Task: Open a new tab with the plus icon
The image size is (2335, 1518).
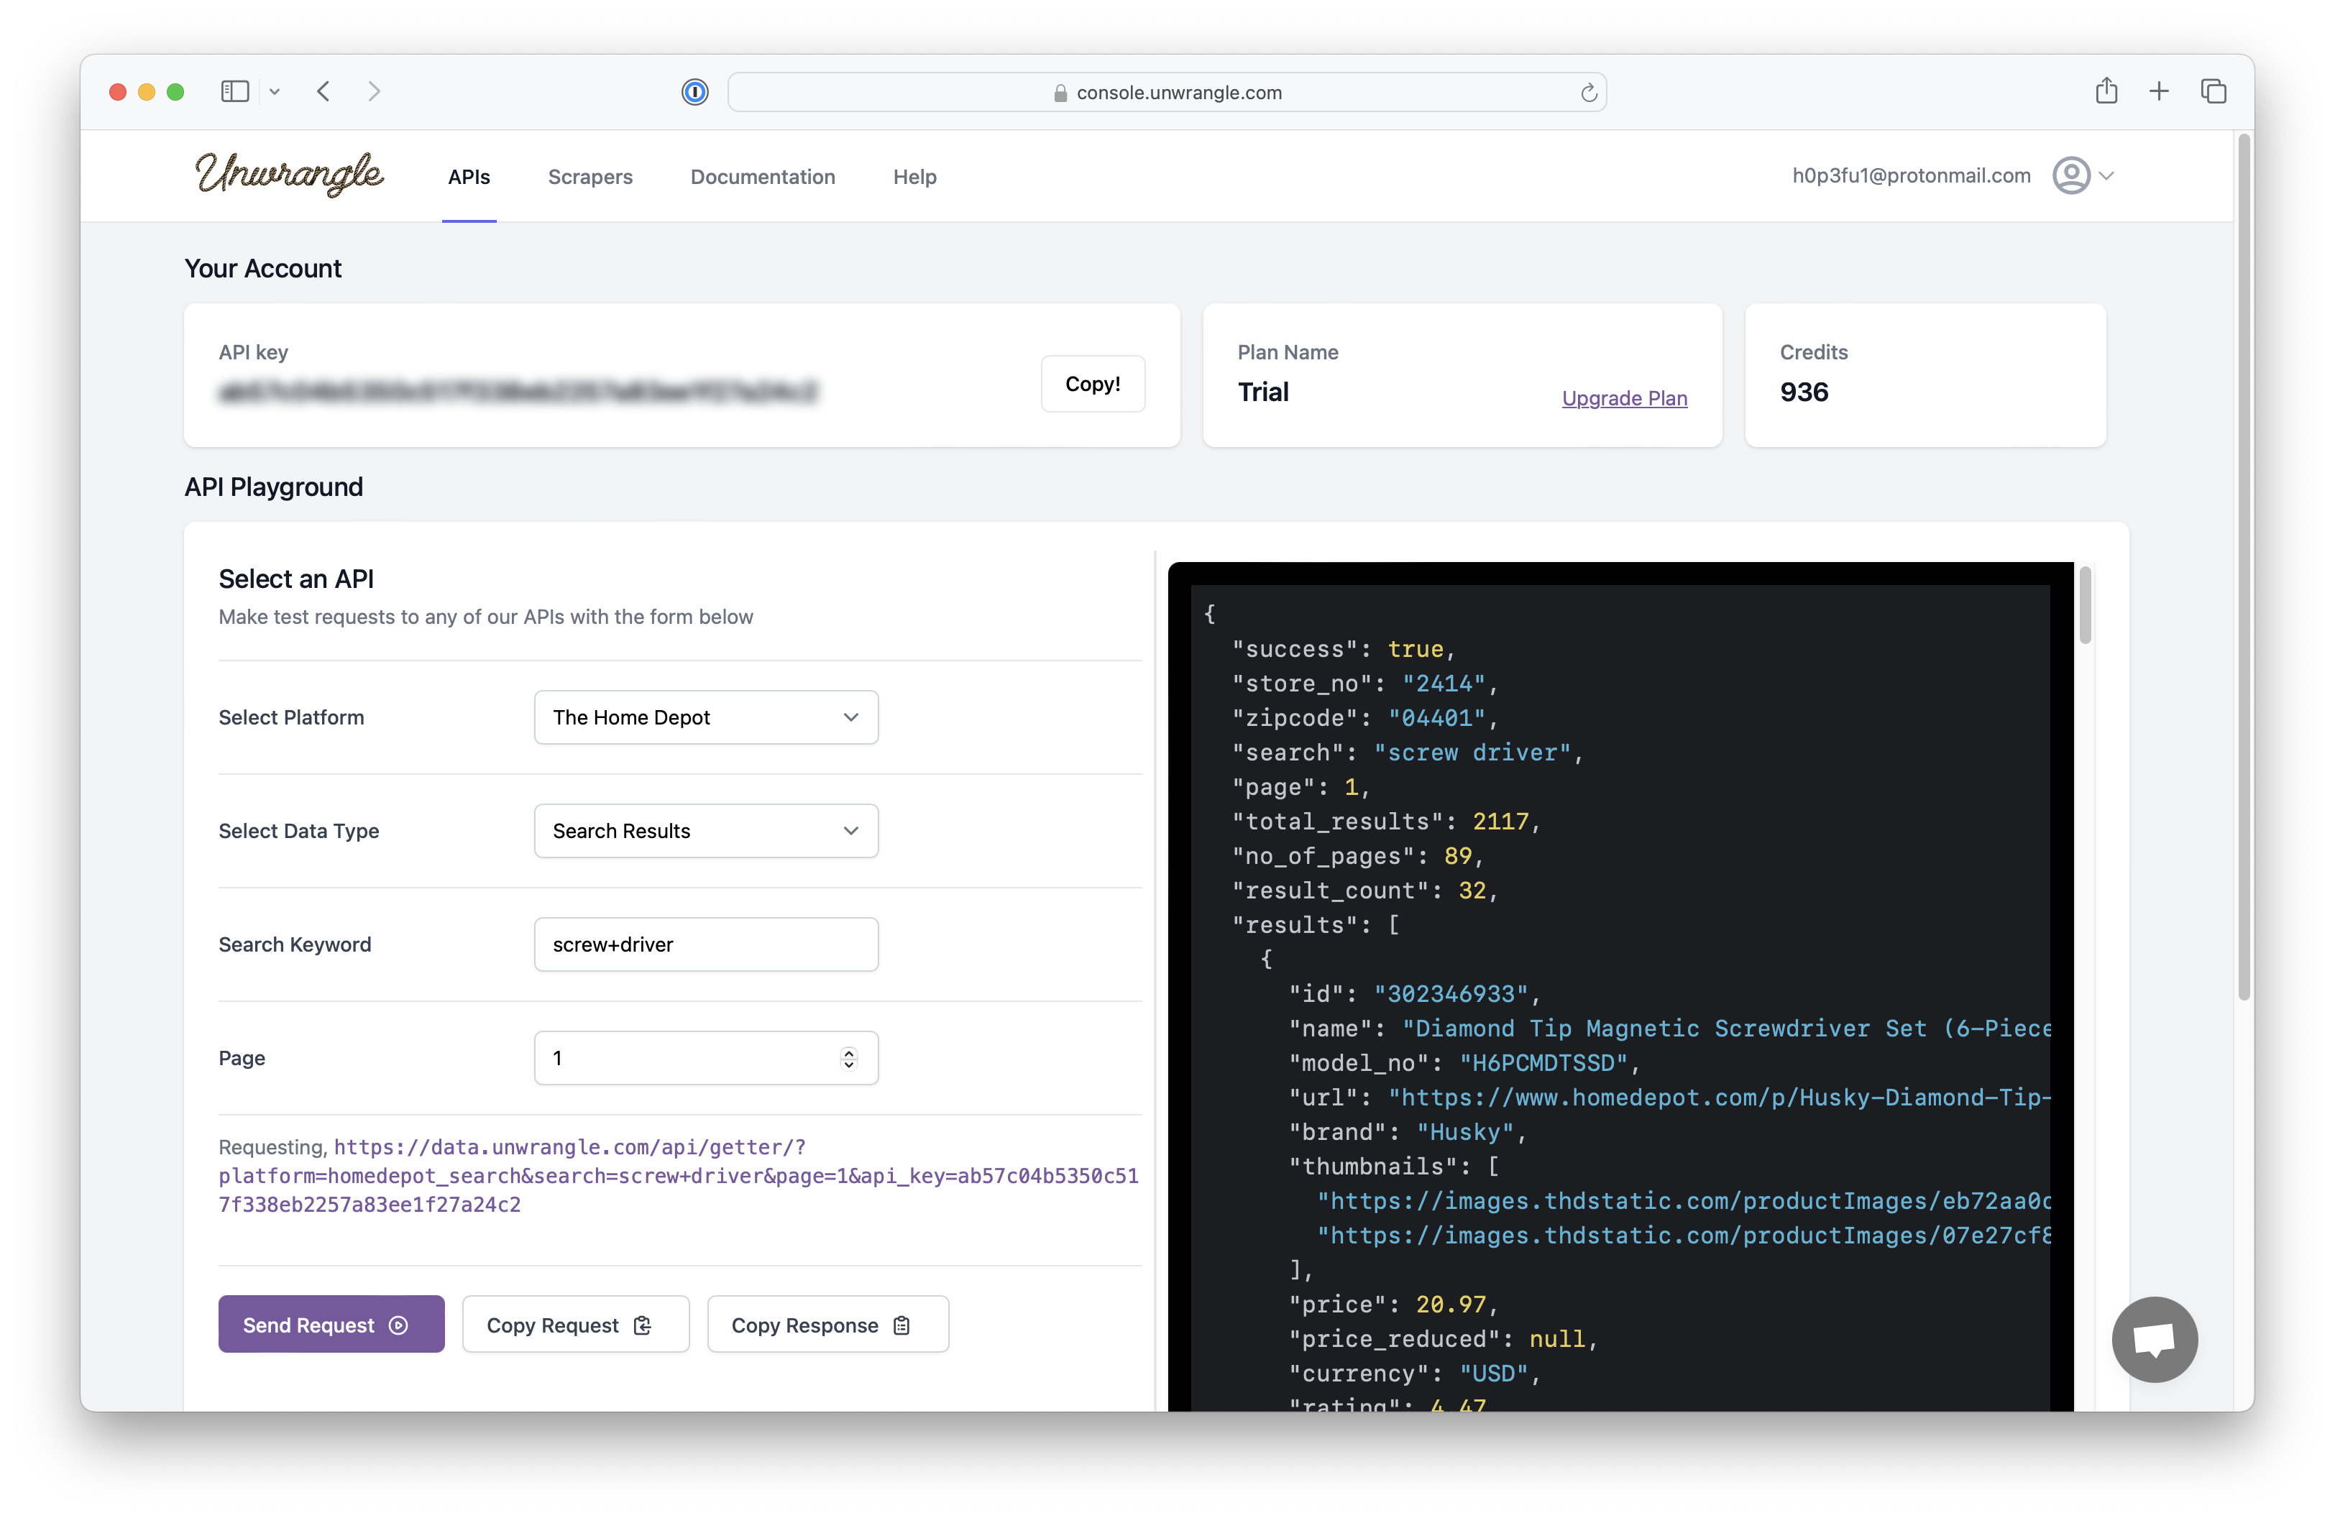Action: point(2158,91)
